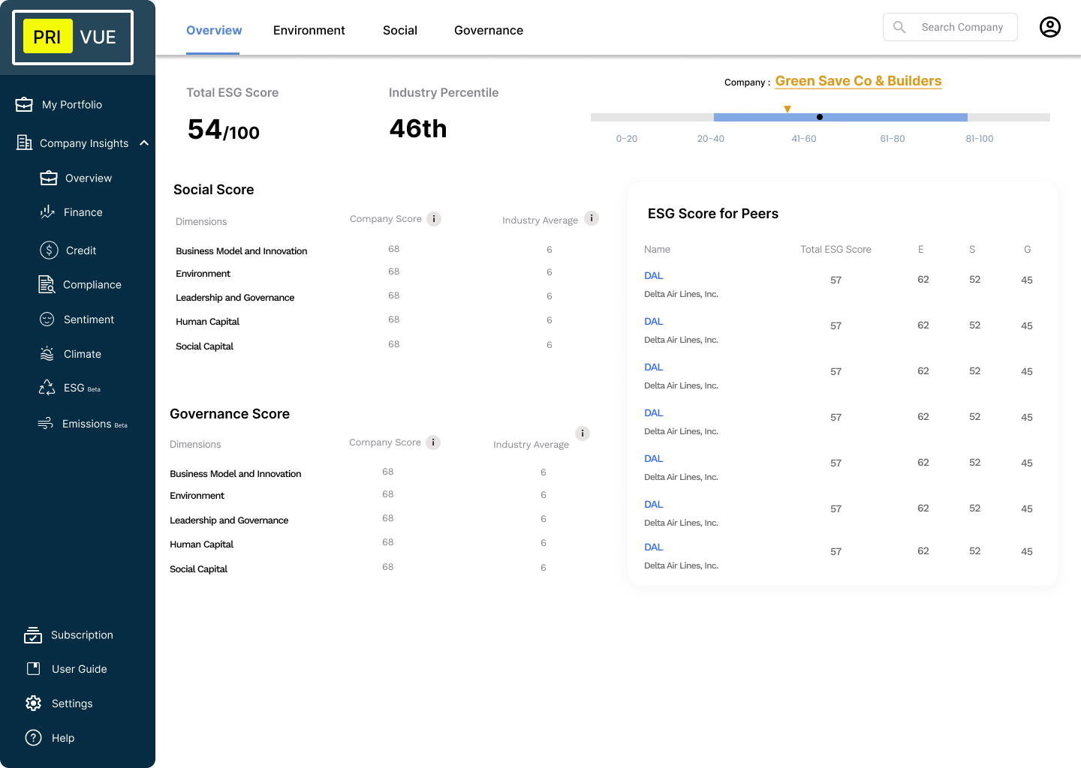Open the Settings label
Viewport: 1081px width, 768px height.
(x=72, y=703)
